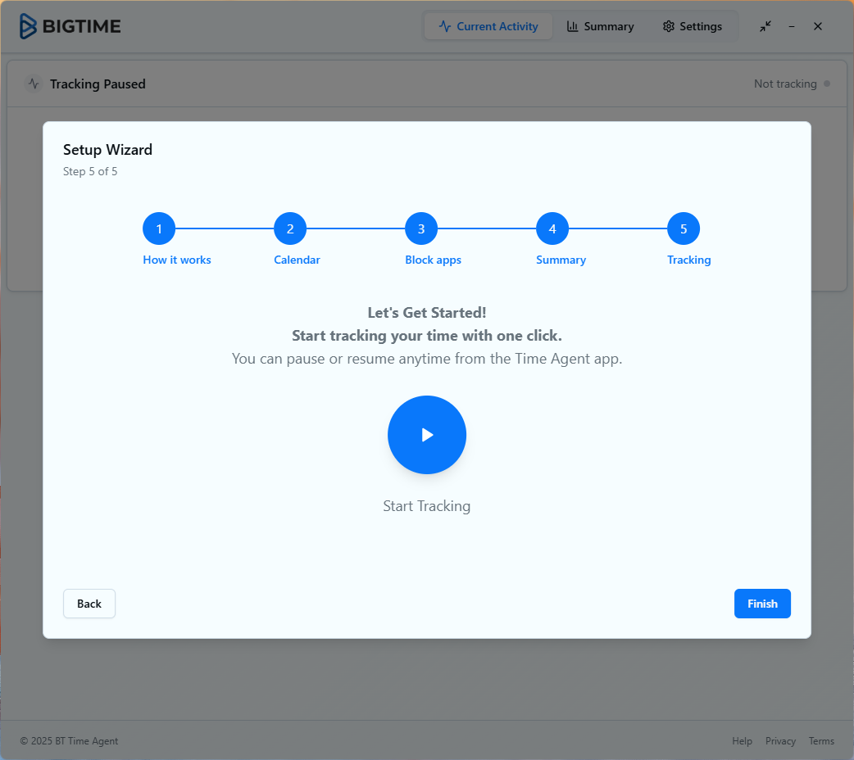Jump to step 2 Calendar circle
854x760 pixels.
[x=290, y=228]
